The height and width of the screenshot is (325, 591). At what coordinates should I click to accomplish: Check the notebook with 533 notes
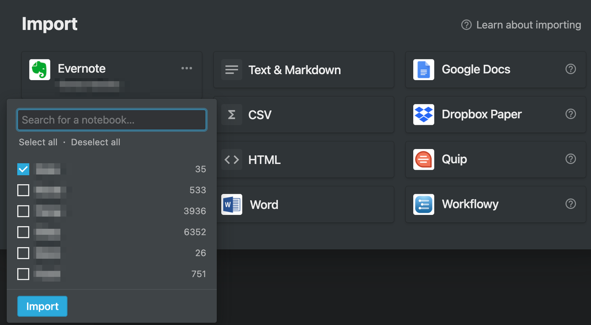(23, 190)
